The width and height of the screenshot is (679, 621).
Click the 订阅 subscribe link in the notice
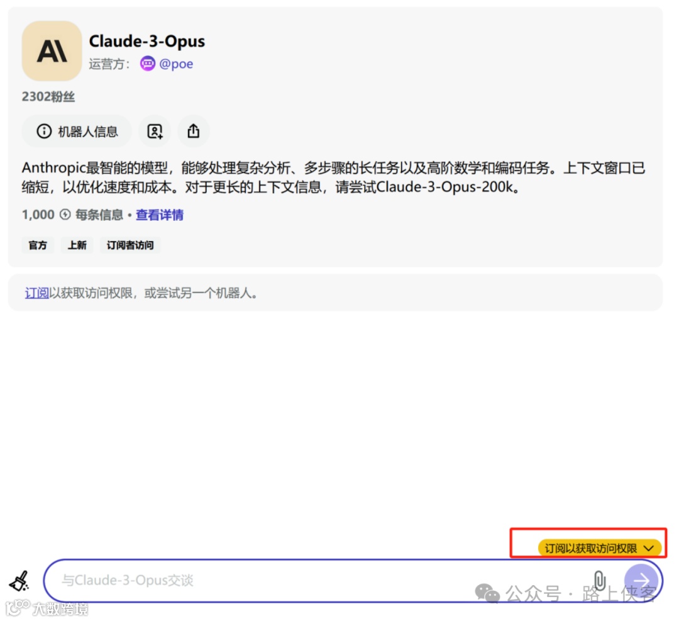[37, 293]
